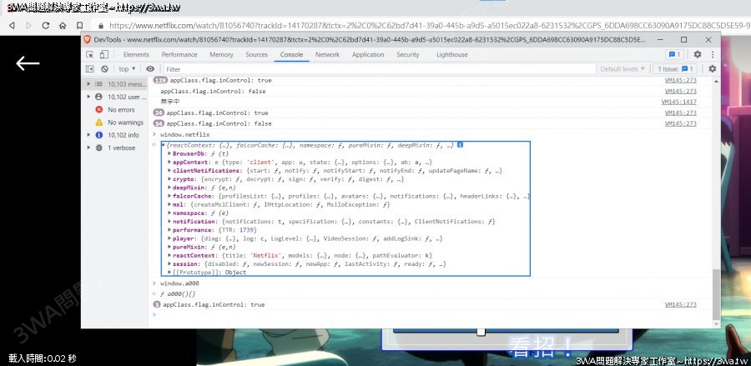The width and height of the screenshot is (751, 366).
Task: Expand the falcorCache object property
Action: tap(170, 197)
